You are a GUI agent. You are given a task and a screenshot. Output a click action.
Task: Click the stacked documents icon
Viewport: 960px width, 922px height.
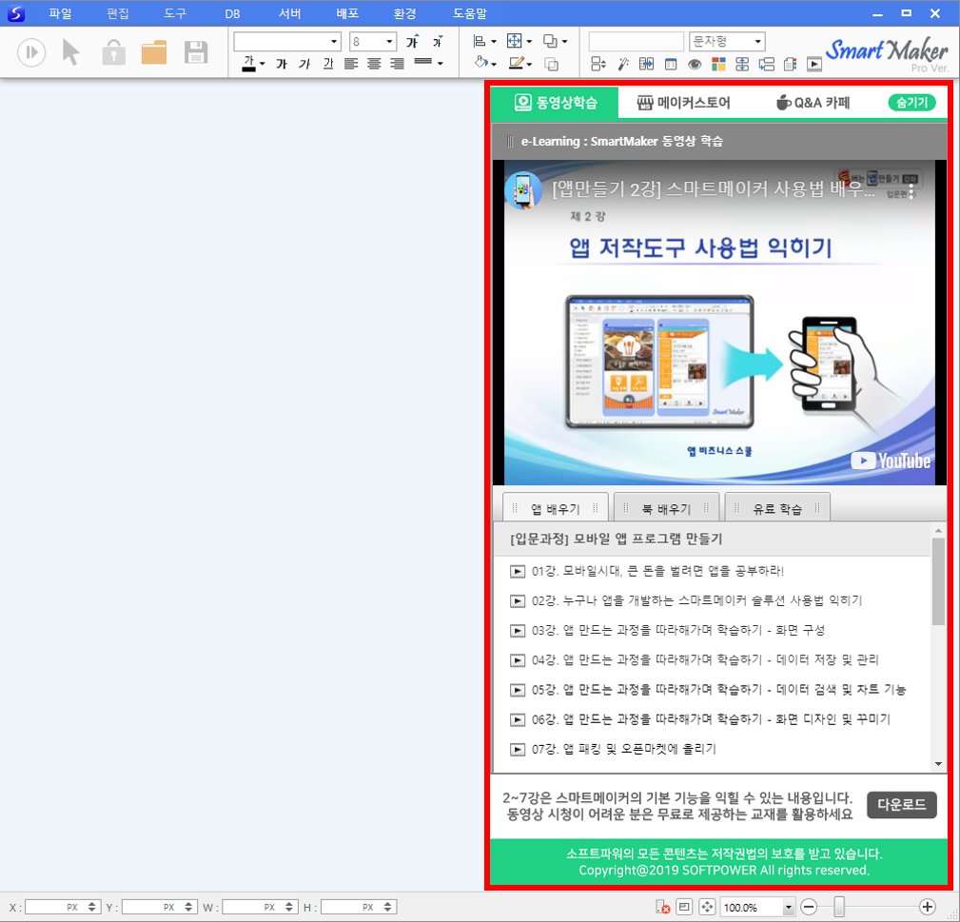[x=790, y=64]
